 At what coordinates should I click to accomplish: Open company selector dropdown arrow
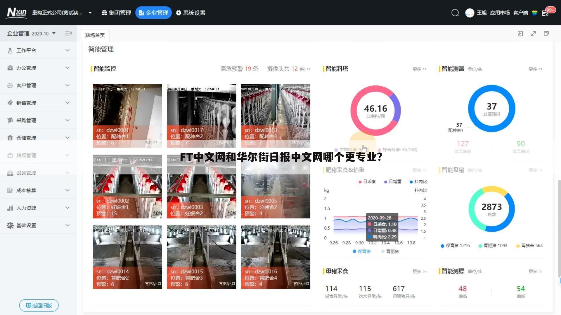tap(90, 13)
